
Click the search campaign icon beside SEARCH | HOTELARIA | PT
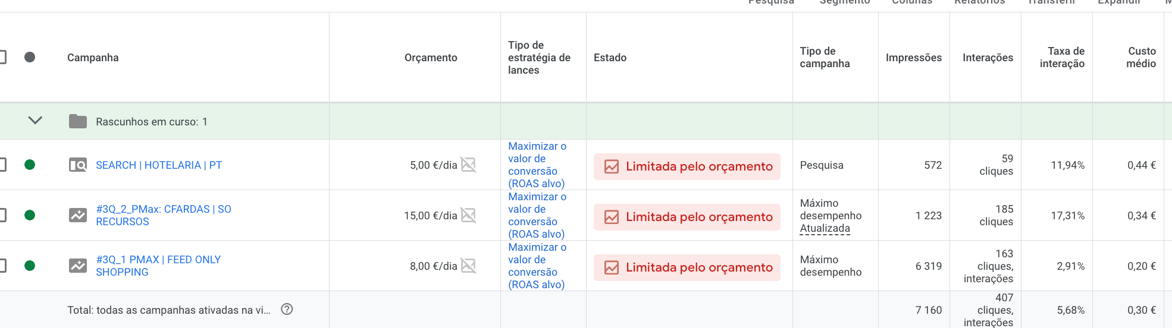pyautogui.click(x=78, y=165)
